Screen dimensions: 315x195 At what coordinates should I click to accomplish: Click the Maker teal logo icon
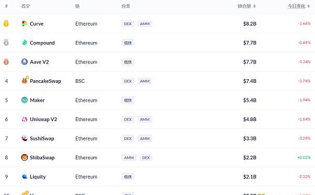coord(25,100)
